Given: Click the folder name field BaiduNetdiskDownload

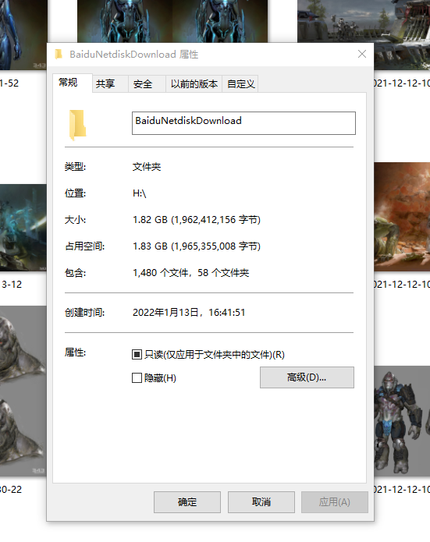Looking at the screenshot, I should tap(243, 123).
